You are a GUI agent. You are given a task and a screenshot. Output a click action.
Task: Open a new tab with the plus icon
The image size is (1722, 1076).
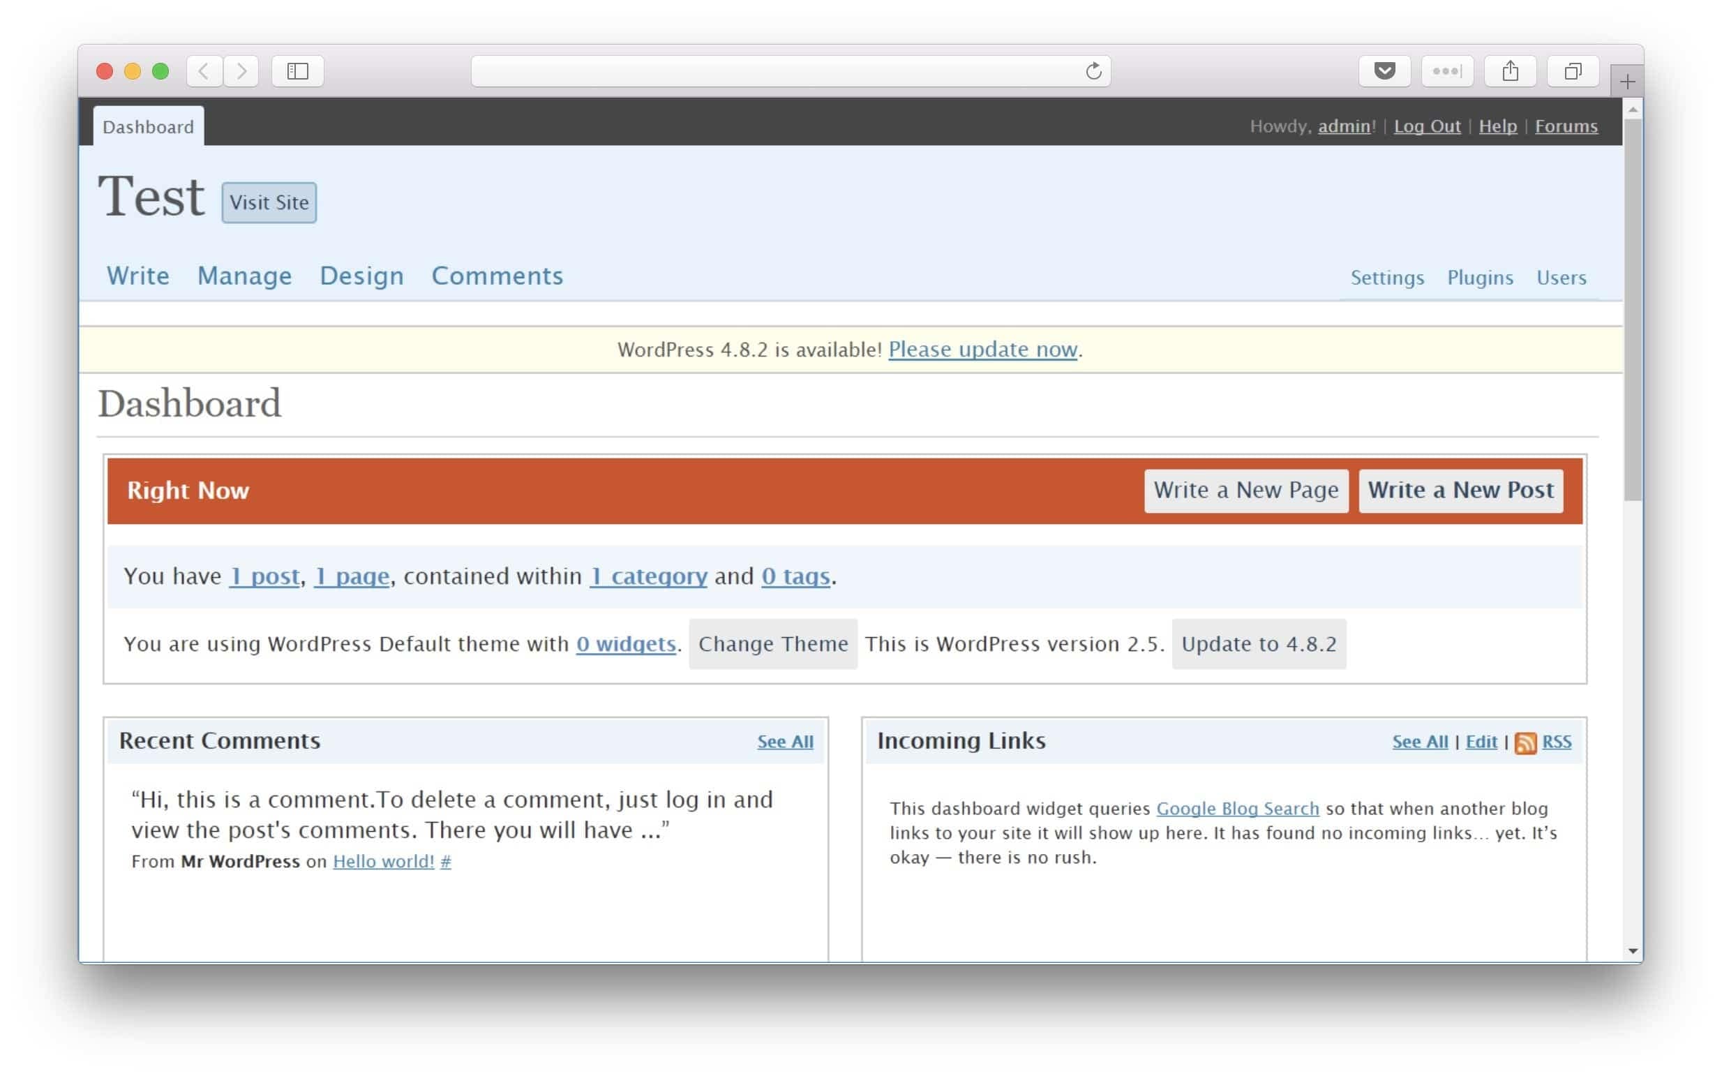coord(1627,82)
